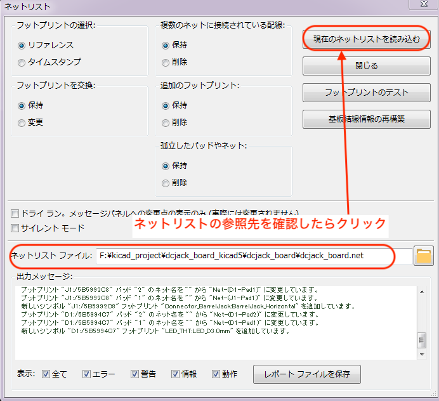The image size is (439, 401).
Task: Click message line mentioning LED_THT:LED_D3.0mm
Action: coord(155,331)
